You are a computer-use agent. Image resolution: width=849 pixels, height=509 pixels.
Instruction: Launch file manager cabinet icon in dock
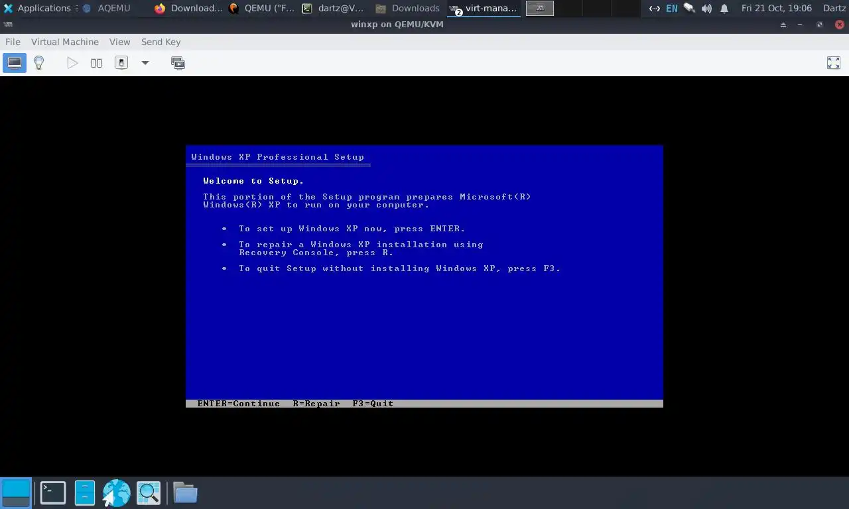tap(85, 493)
